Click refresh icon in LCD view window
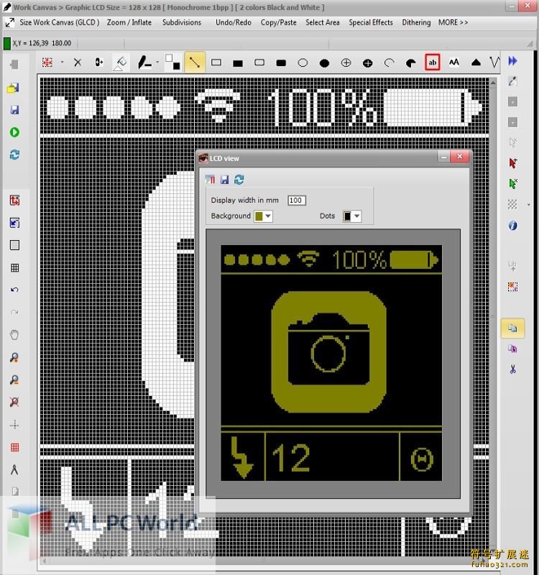Screen dimensions: 539x575 [x=239, y=179]
